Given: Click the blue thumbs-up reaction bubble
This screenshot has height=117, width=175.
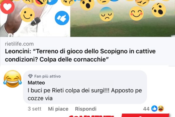Looking at the screenshot, I should (62, 18).
